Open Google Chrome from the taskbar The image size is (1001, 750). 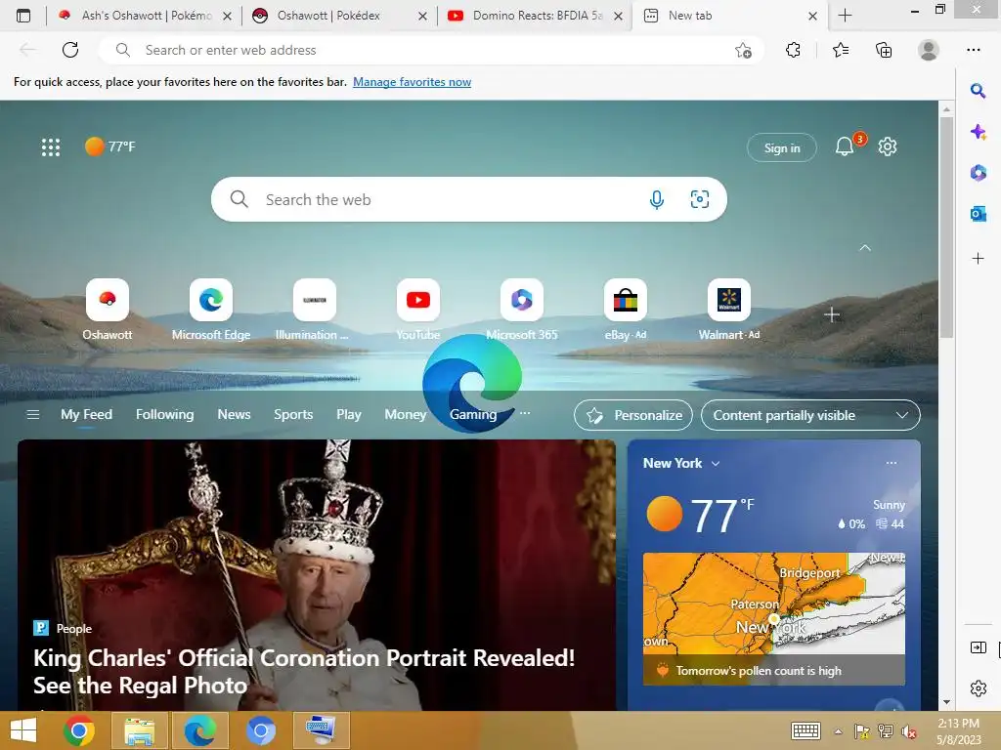tap(79, 730)
